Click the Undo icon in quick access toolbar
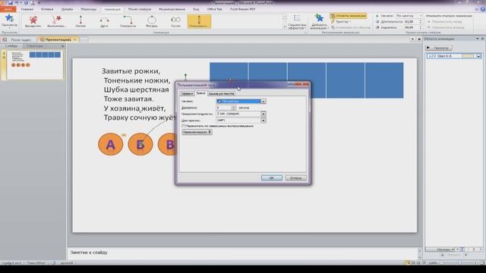The image size is (486, 273). [17, 3]
